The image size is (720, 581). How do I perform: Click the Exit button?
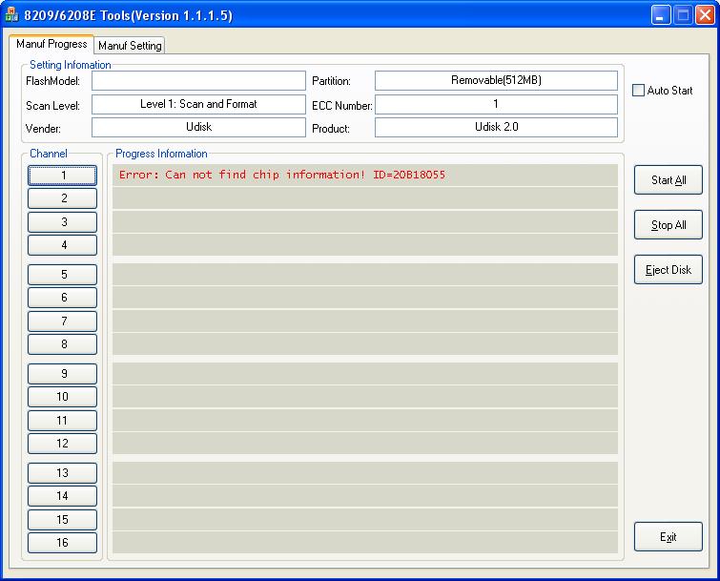coord(668,537)
